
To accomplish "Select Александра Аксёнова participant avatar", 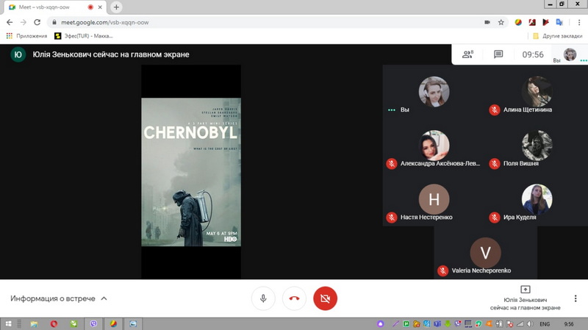I will [434, 145].
